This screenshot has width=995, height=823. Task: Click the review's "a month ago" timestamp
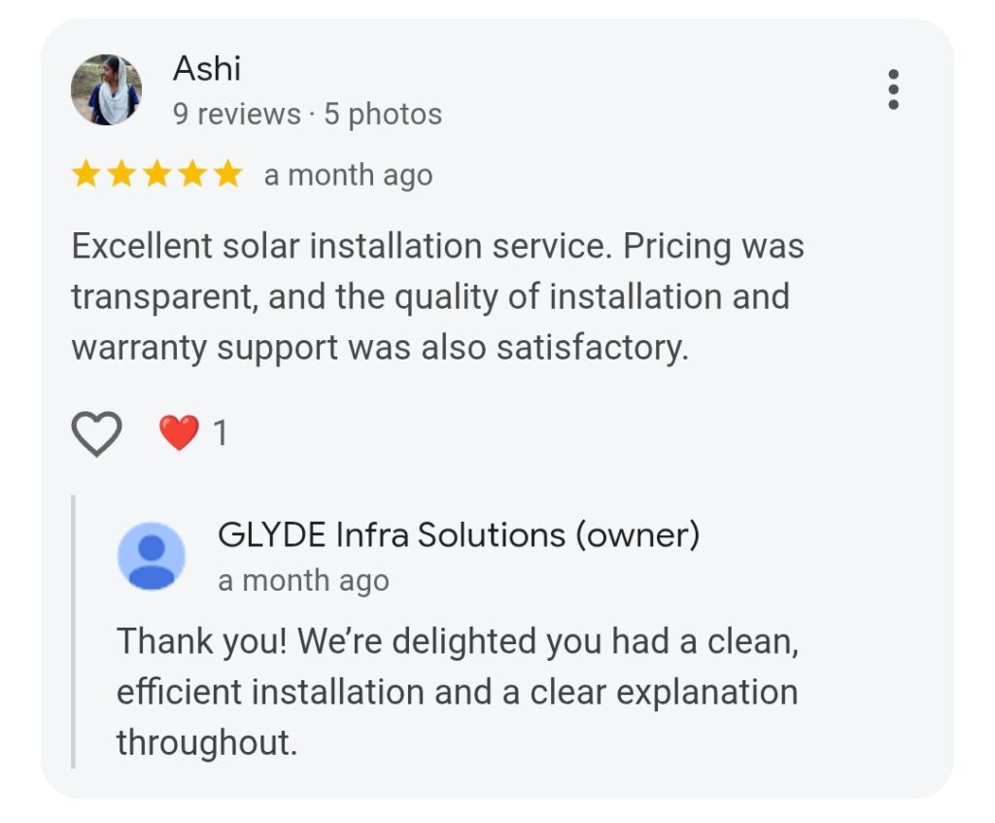point(349,175)
